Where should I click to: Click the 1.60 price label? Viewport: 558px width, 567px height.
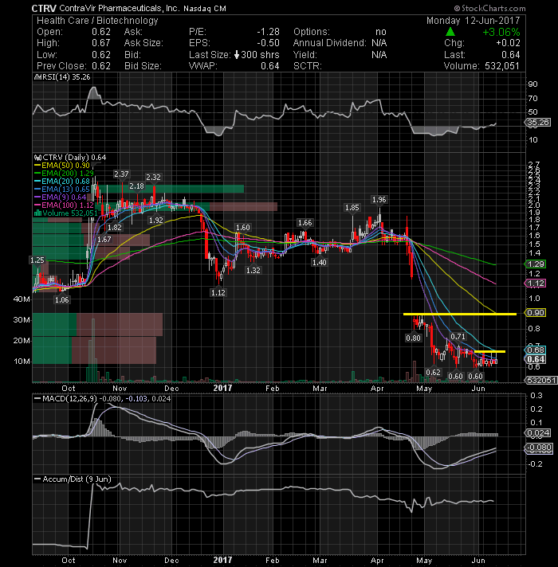243,228
